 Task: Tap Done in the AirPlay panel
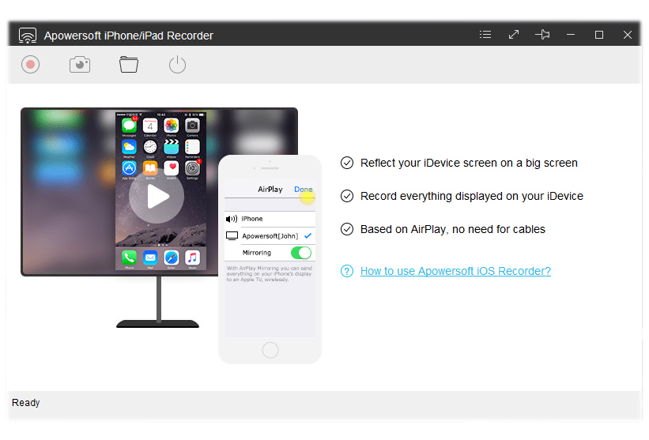pos(303,190)
